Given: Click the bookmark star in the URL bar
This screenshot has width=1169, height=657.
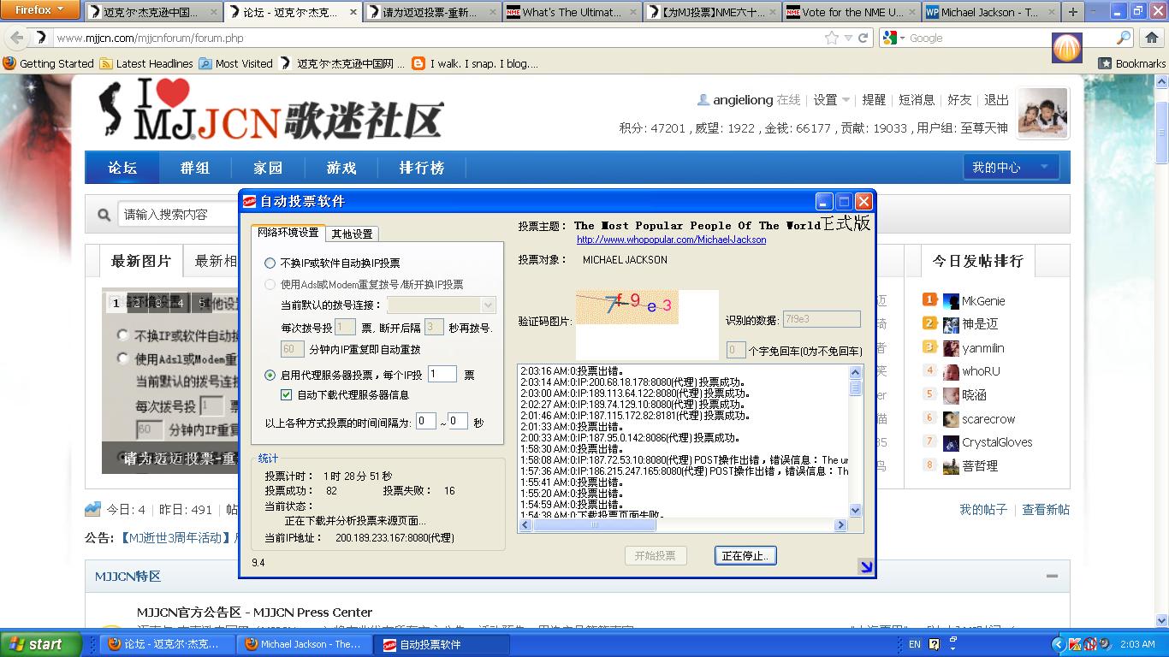Looking at the screenshot, I should point(831,38).
